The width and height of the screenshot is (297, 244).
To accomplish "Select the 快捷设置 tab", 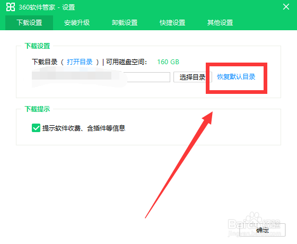I will pos(172,22).
